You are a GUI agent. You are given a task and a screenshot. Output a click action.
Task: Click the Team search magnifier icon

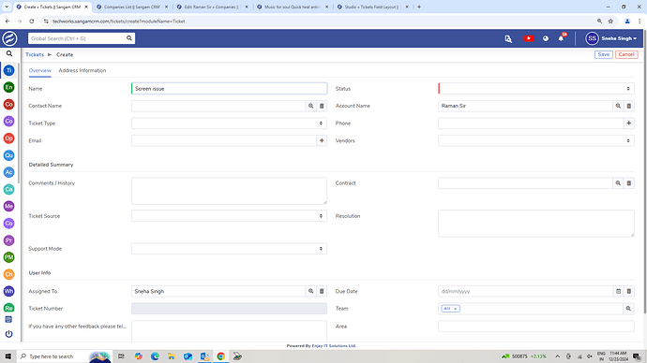[628, 309]
